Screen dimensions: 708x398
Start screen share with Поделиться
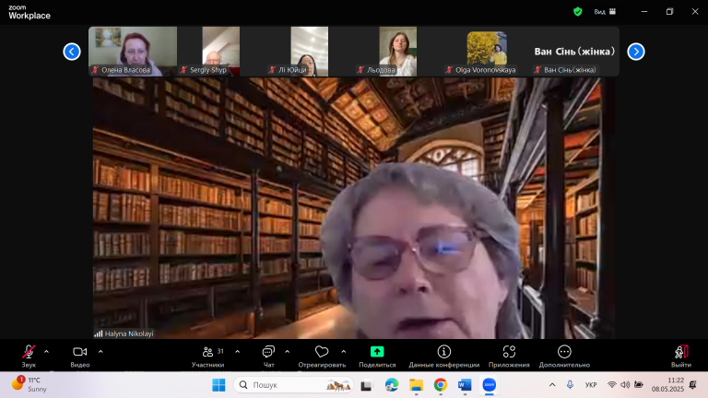377,356
